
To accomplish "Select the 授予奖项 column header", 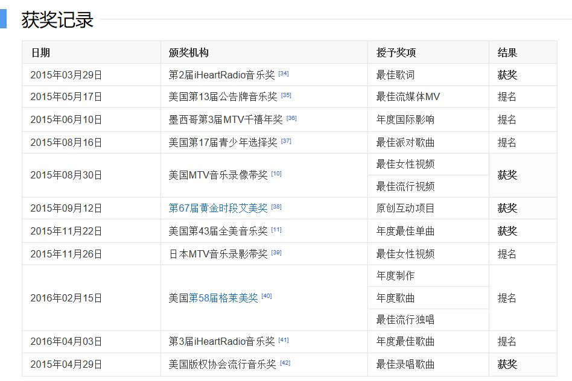I will [x=396, y=53].
